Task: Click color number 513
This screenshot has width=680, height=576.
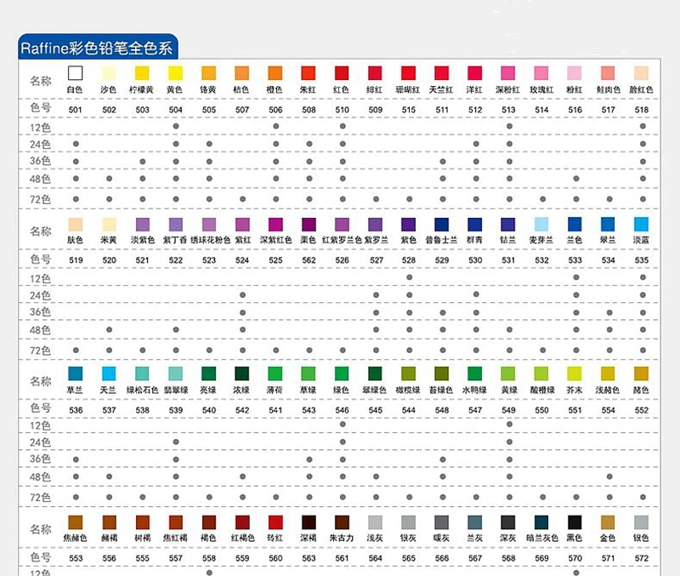Action: [x=508, y=110]
